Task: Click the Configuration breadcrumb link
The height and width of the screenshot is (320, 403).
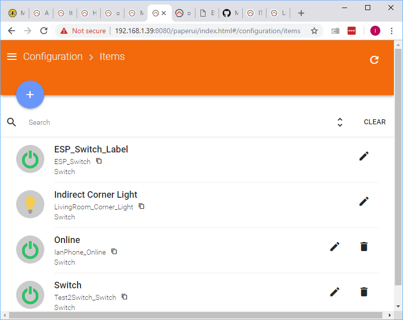Action: click(53, 57)
